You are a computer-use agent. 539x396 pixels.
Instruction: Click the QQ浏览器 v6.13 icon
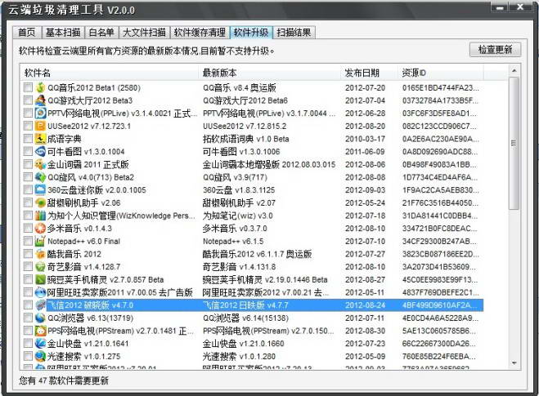click(40, 318)
